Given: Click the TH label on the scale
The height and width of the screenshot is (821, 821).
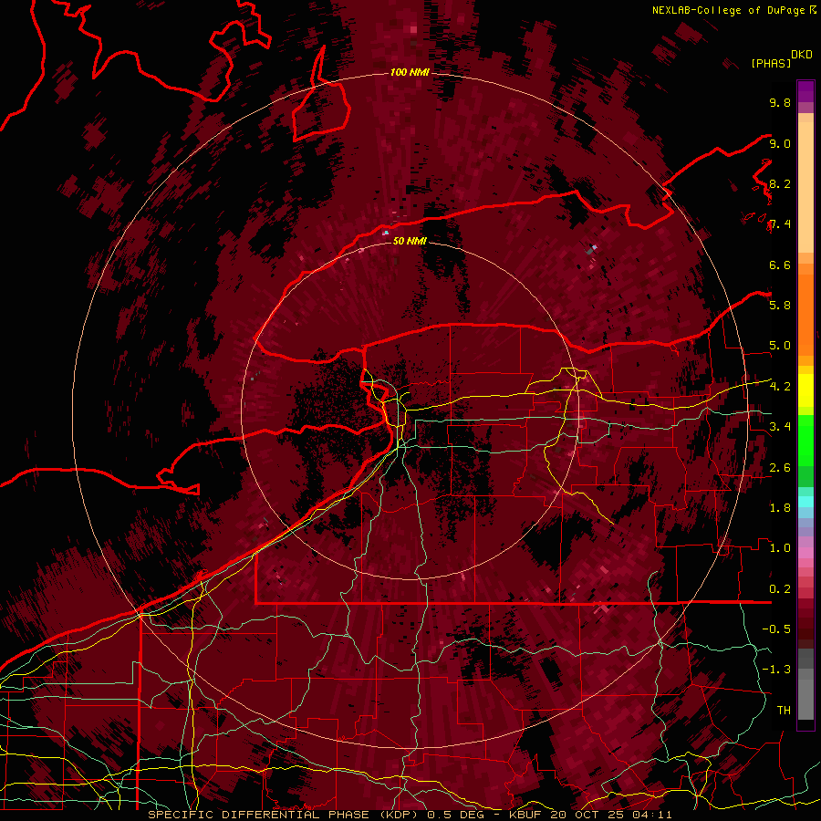Looking at the screenshot, I should tap(784, 710).
